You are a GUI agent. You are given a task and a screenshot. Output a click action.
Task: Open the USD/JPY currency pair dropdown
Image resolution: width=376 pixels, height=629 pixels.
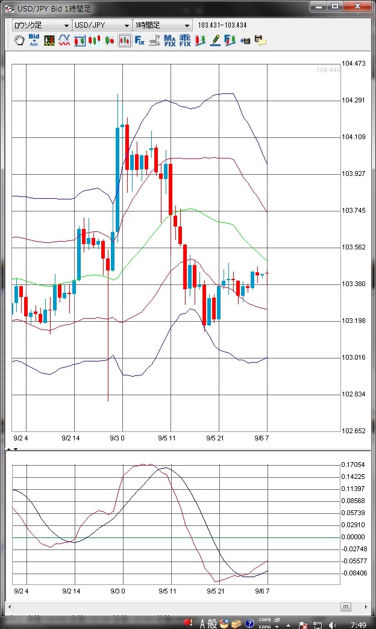coord(101,25)
